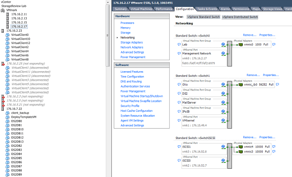Open Memory hardware settings
292x177 pixels.
(x=125, y=28)
